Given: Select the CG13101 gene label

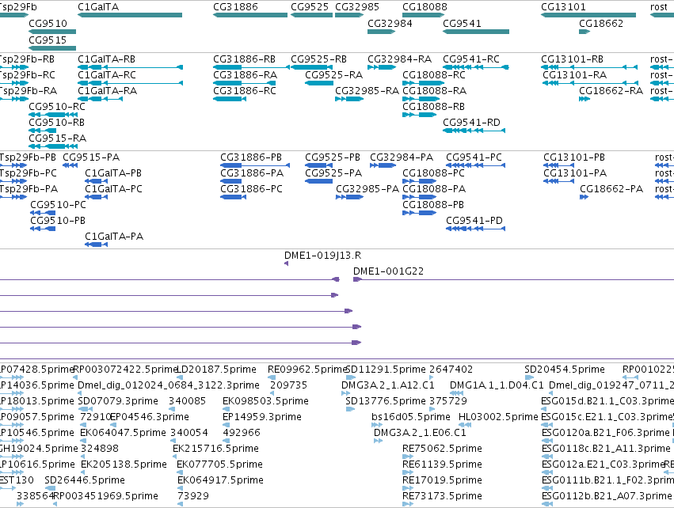Looking at the screenshot, I should point(564,7).
